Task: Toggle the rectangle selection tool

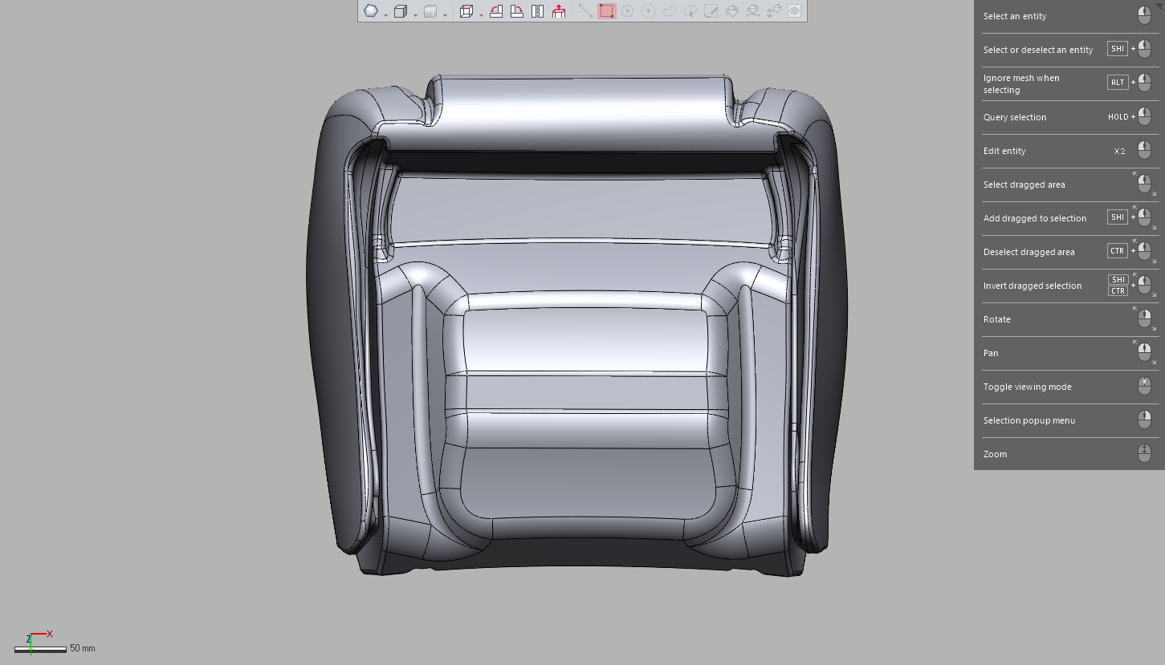Action: (606, 11)
